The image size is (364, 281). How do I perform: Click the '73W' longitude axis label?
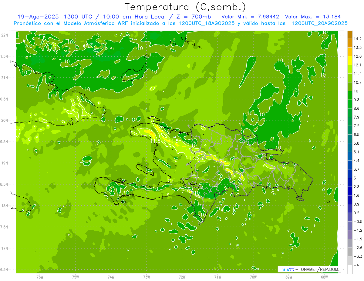point(146,277)
